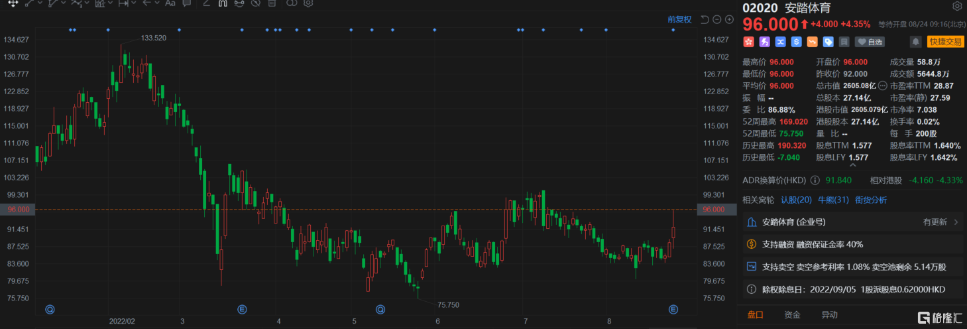The image size is (967, 329).
Task: Set a price alert bell
Action: point(915,42)
